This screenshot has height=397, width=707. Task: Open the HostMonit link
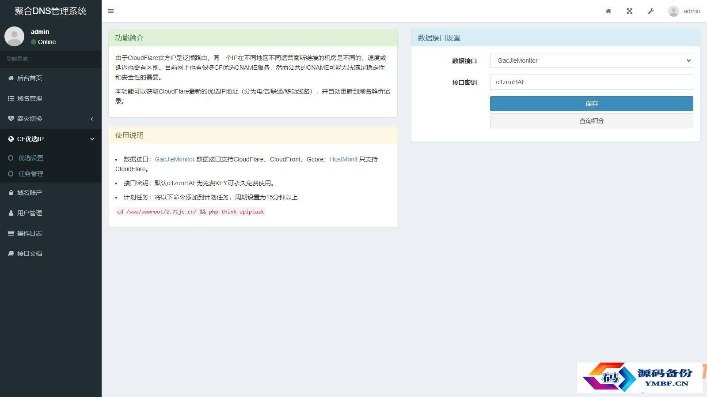pos(343,159)
